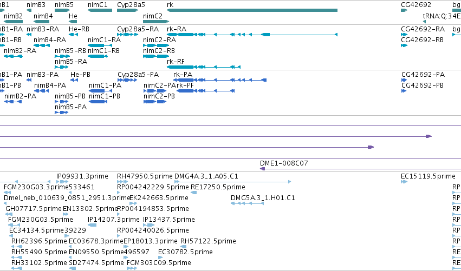The image size is (461, 271).
Task: Open the GH07717.5prime EST label
Action: (x=34, y=209)
